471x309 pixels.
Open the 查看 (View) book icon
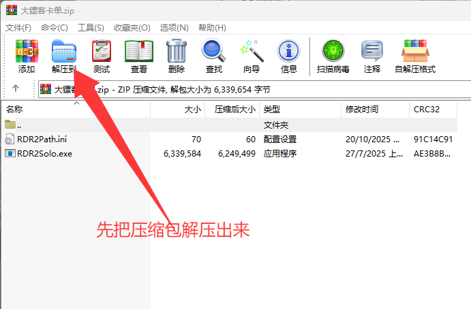click(x=139, y=52)
